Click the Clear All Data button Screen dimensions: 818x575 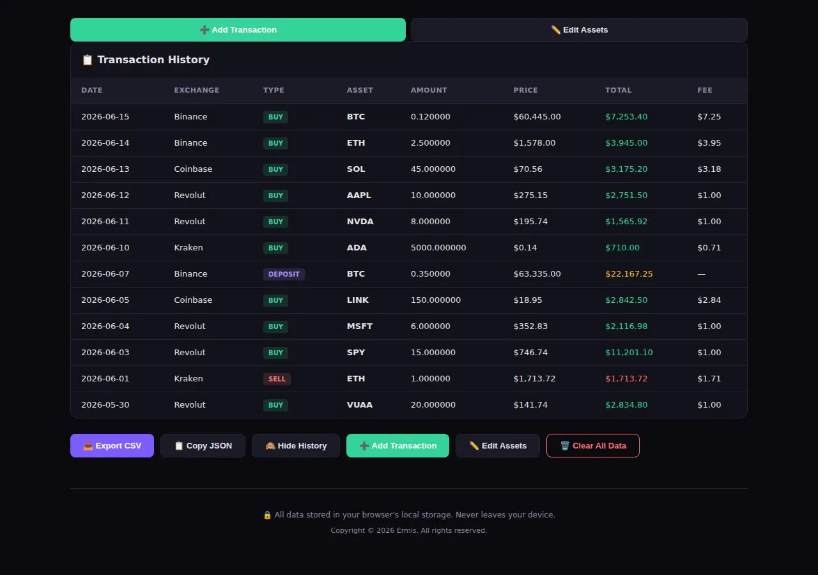pyautogui.click(x=593, y=445)
